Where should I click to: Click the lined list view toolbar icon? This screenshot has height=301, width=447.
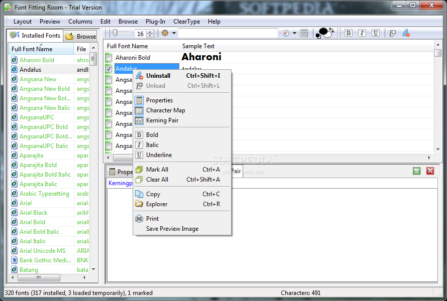[x=304, y=33]
